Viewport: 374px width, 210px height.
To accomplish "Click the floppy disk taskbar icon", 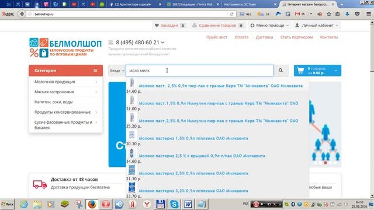I will pos(161,204).
